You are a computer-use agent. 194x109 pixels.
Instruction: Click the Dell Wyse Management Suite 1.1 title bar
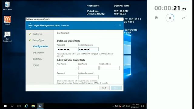[75, 19]
